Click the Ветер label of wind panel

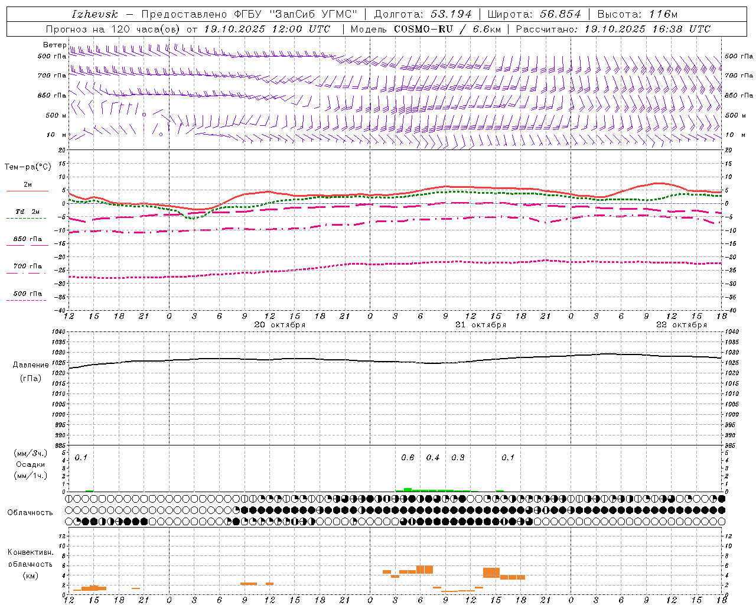54,45
